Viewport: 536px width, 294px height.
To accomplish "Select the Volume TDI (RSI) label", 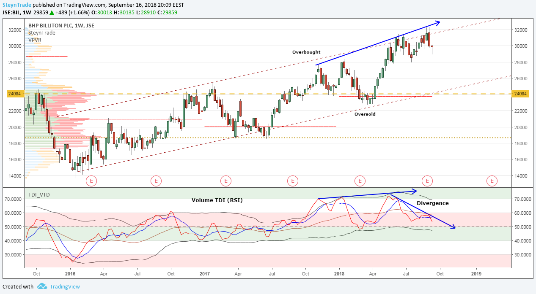I will (x=217, y=200).
